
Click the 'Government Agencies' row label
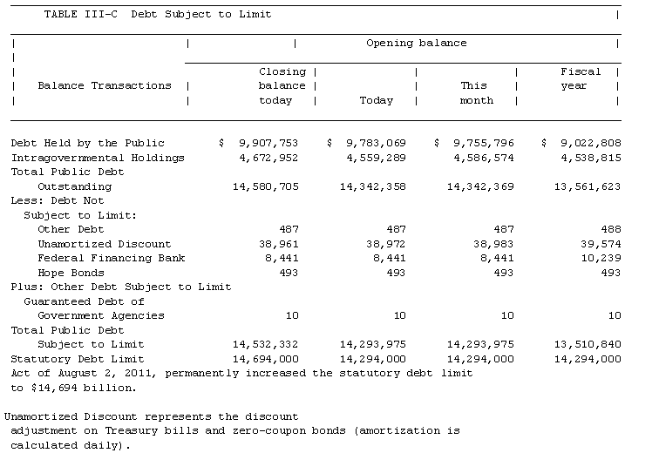(101, 315)
